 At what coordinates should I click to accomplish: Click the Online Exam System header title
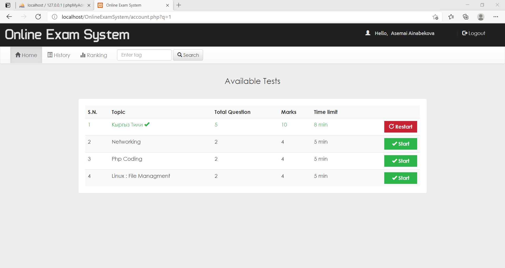[67, 34]
